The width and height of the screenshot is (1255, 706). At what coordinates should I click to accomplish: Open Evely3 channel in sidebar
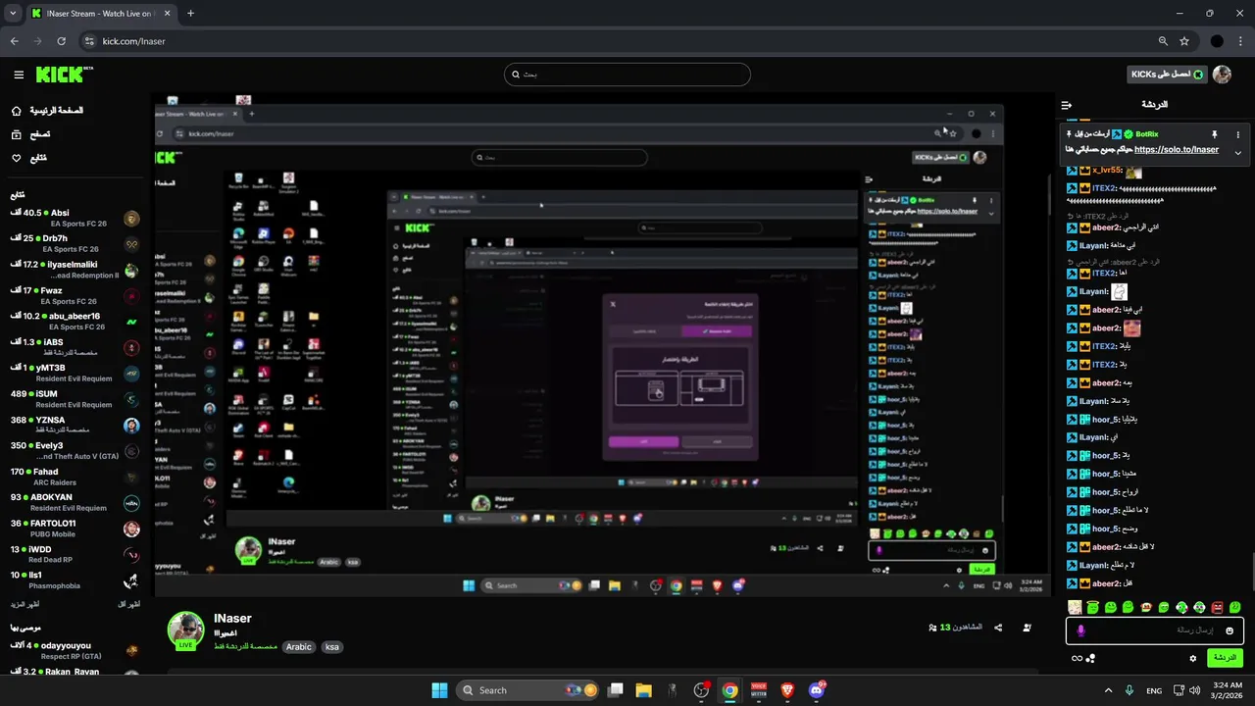[75, 450]
